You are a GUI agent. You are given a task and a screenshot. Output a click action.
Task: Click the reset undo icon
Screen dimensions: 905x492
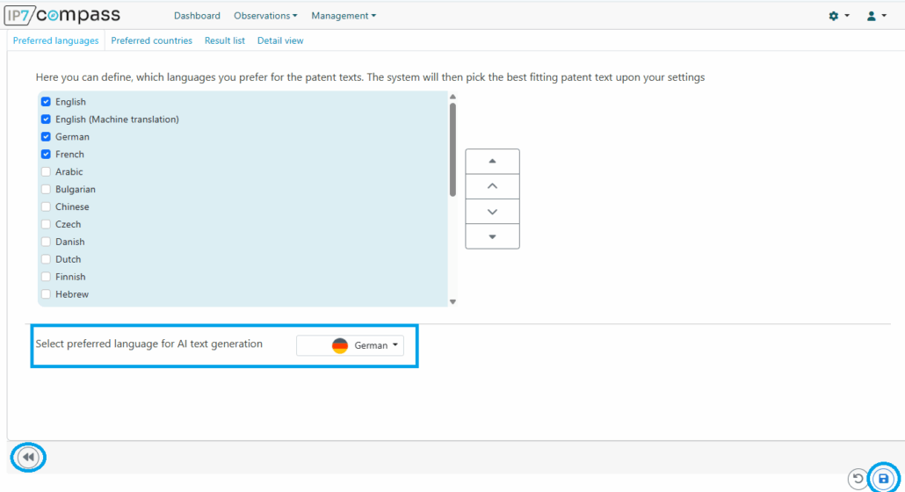(x=858, y=478)
